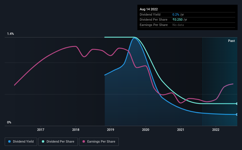Click the teal endpoint marker on Dividend Per Share line
Viewport: 242px width, 150px height.
(237, 104)
